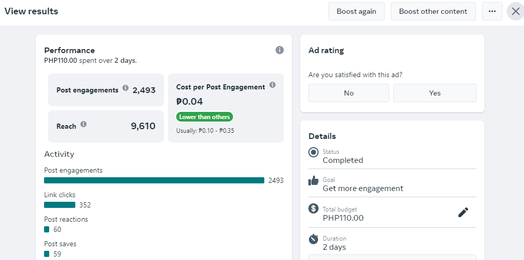The image size is (524, 260).
Task: Click the Post saves bar marker
Action: 47,254
